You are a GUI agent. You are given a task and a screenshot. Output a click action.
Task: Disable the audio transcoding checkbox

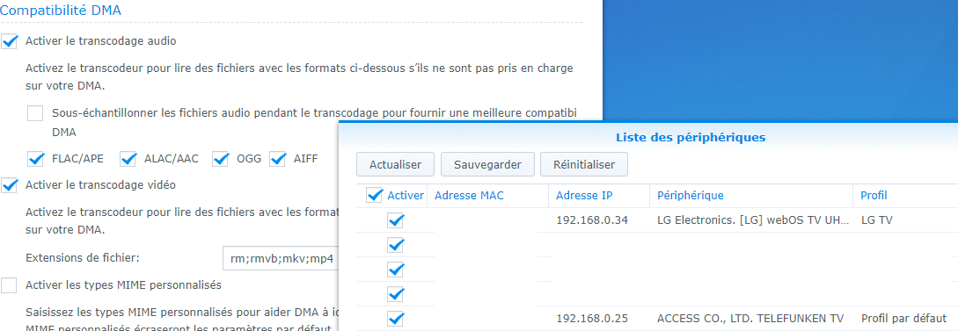9,41
